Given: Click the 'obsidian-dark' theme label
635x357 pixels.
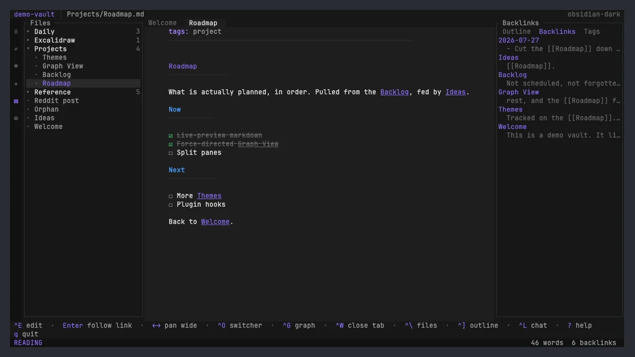Looking at the screenshot, I should 594,14.
